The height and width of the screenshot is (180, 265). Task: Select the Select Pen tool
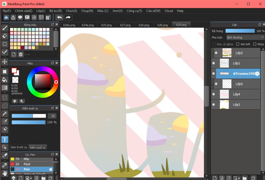click(5, 121)
